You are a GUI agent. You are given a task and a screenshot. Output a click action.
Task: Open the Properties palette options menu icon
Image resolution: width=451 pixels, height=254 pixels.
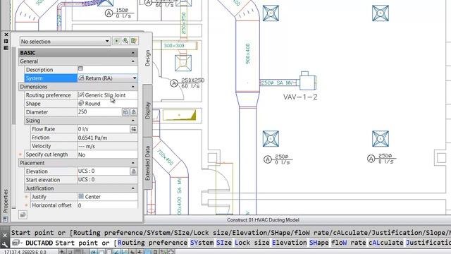pos(6,48)
